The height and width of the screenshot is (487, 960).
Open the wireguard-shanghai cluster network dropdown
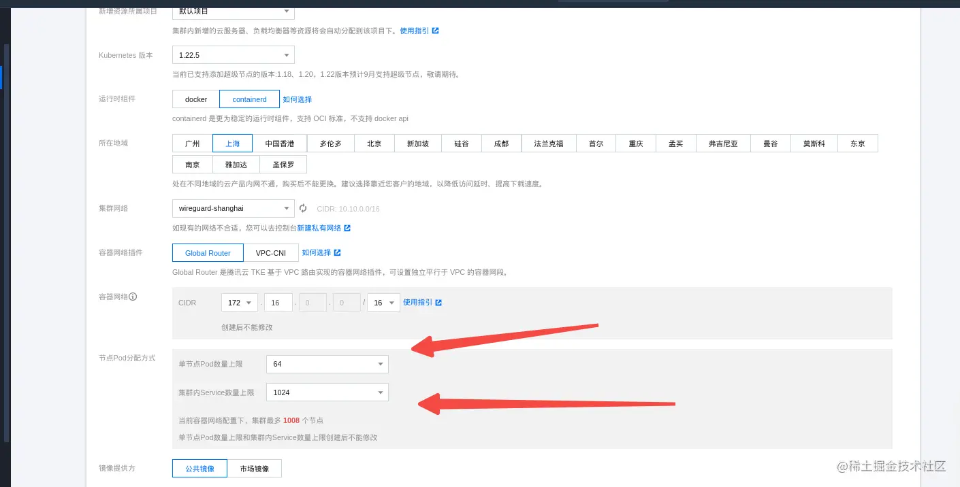[x=234, y=208]
